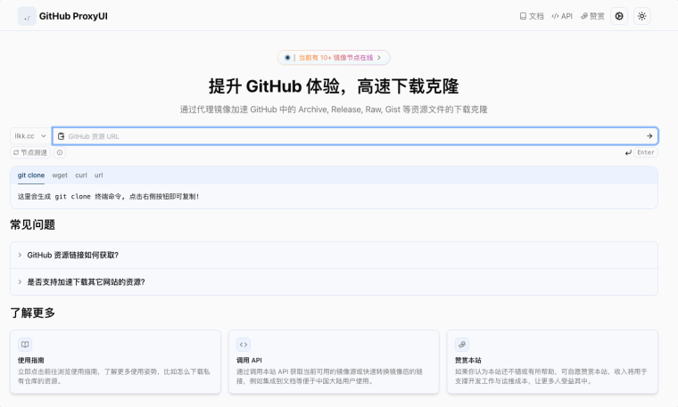Switch to the curl tab
This screenshot has height=407, width=678.
click(x=81, y=175)
